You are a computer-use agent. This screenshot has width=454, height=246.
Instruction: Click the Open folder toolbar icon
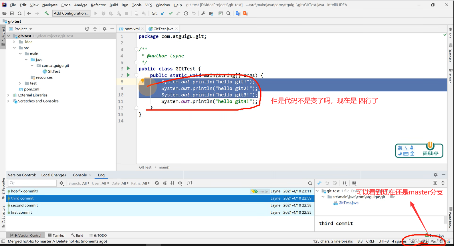coord(4,13)
